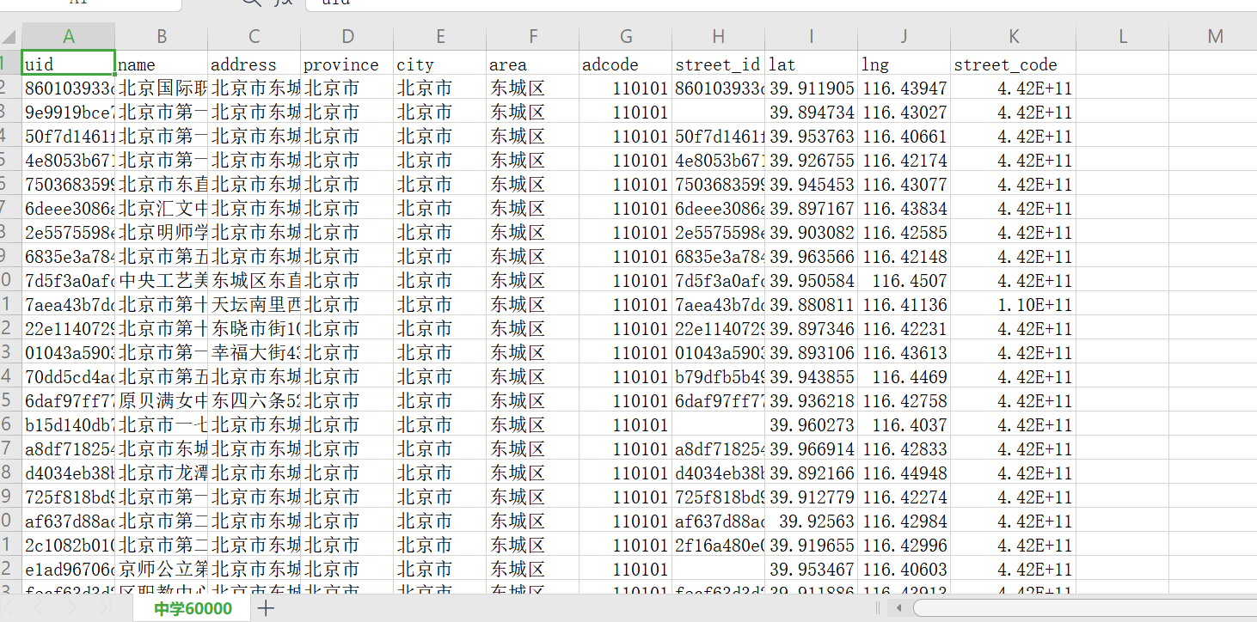Viewport: 1257px width, 622px height.
Task: Click the next-sheet navigation arrow
Action: [x=71, y=608]
